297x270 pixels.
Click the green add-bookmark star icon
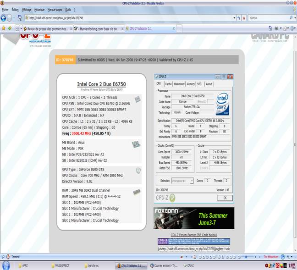(10, 28)
